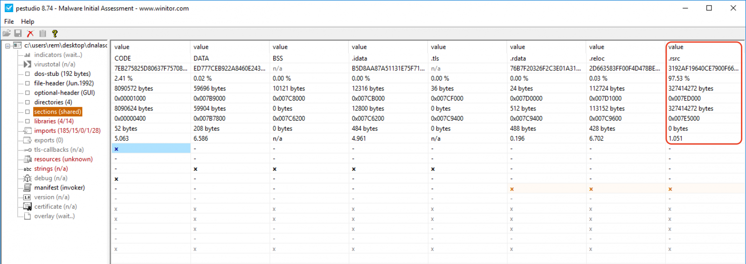
Task: Open the indicators (wait..) tree item
Action: click(58, 55)
